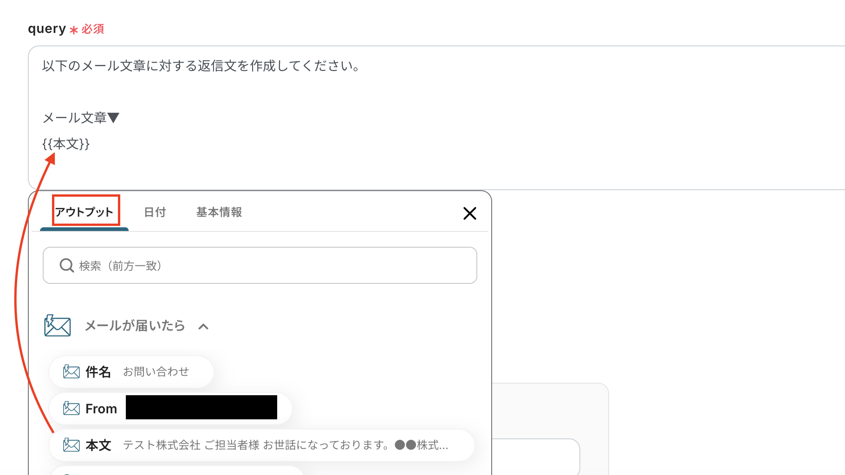Expand the メールが届いたら trigger group
845x475 pixels.
pos(203,326)
